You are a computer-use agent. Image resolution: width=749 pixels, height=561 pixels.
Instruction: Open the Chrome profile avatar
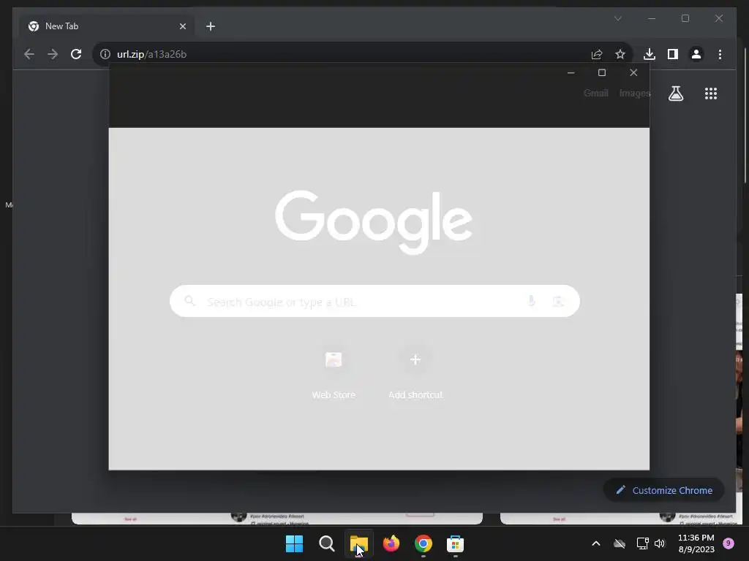click(x=696, y=54)
